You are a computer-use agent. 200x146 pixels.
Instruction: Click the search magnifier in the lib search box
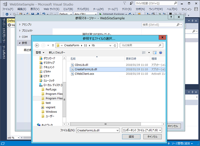(x=160, y=45)
